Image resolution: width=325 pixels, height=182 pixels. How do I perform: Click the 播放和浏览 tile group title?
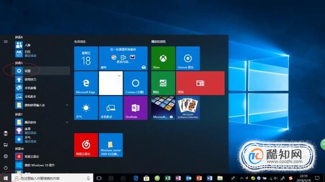[x=158, y=42]
